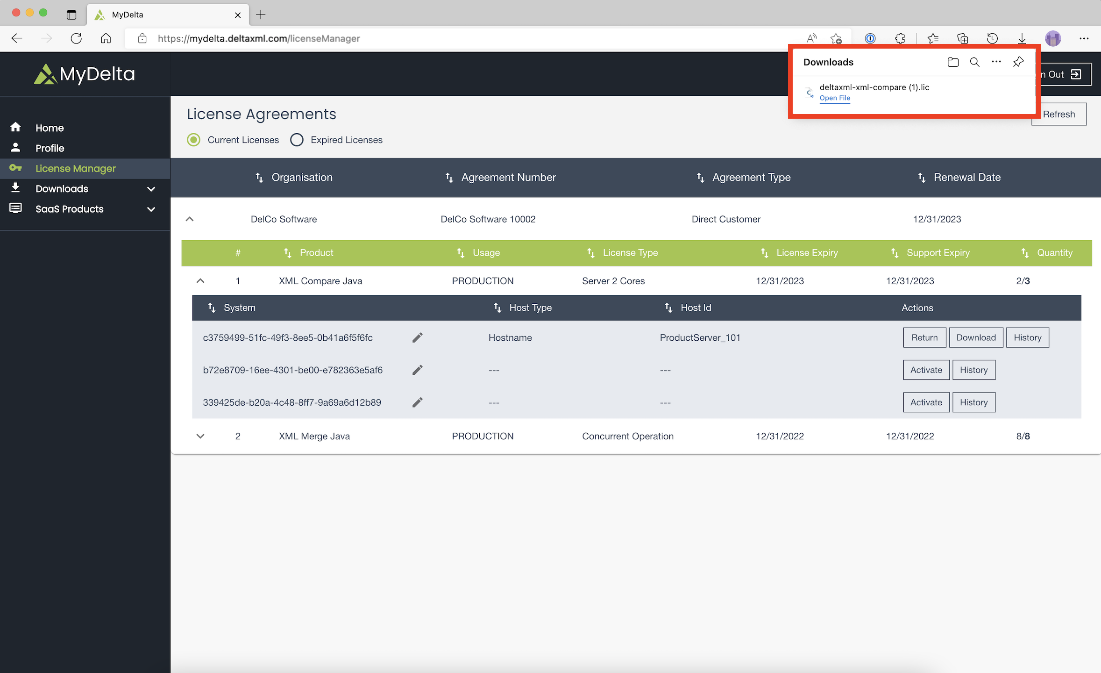Collapse the DelCo Software agreement row
The height and width of the screenshot is (673, 1101).
coord(190,219)
